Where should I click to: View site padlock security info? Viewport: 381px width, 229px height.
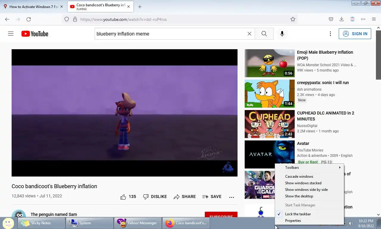click(x=75, y=19)
